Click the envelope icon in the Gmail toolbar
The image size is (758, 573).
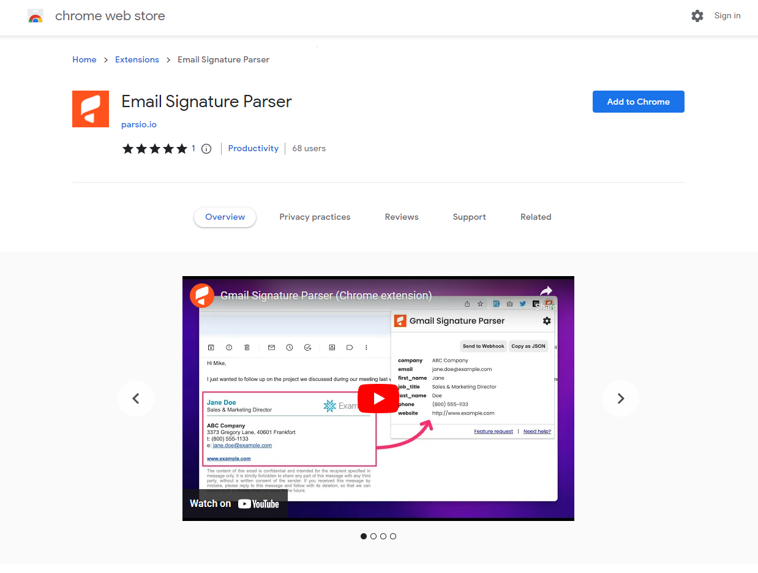(x=271, y=347)
